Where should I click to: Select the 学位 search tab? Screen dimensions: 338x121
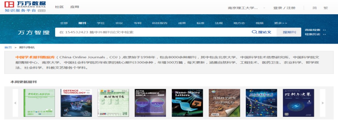[x=101, y=23]
